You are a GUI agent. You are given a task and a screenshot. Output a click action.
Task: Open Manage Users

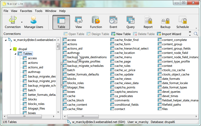34,22
